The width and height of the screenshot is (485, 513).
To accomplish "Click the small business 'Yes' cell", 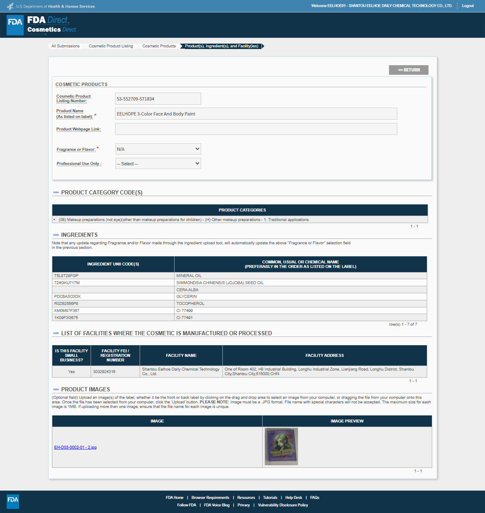I will point(71,372).
